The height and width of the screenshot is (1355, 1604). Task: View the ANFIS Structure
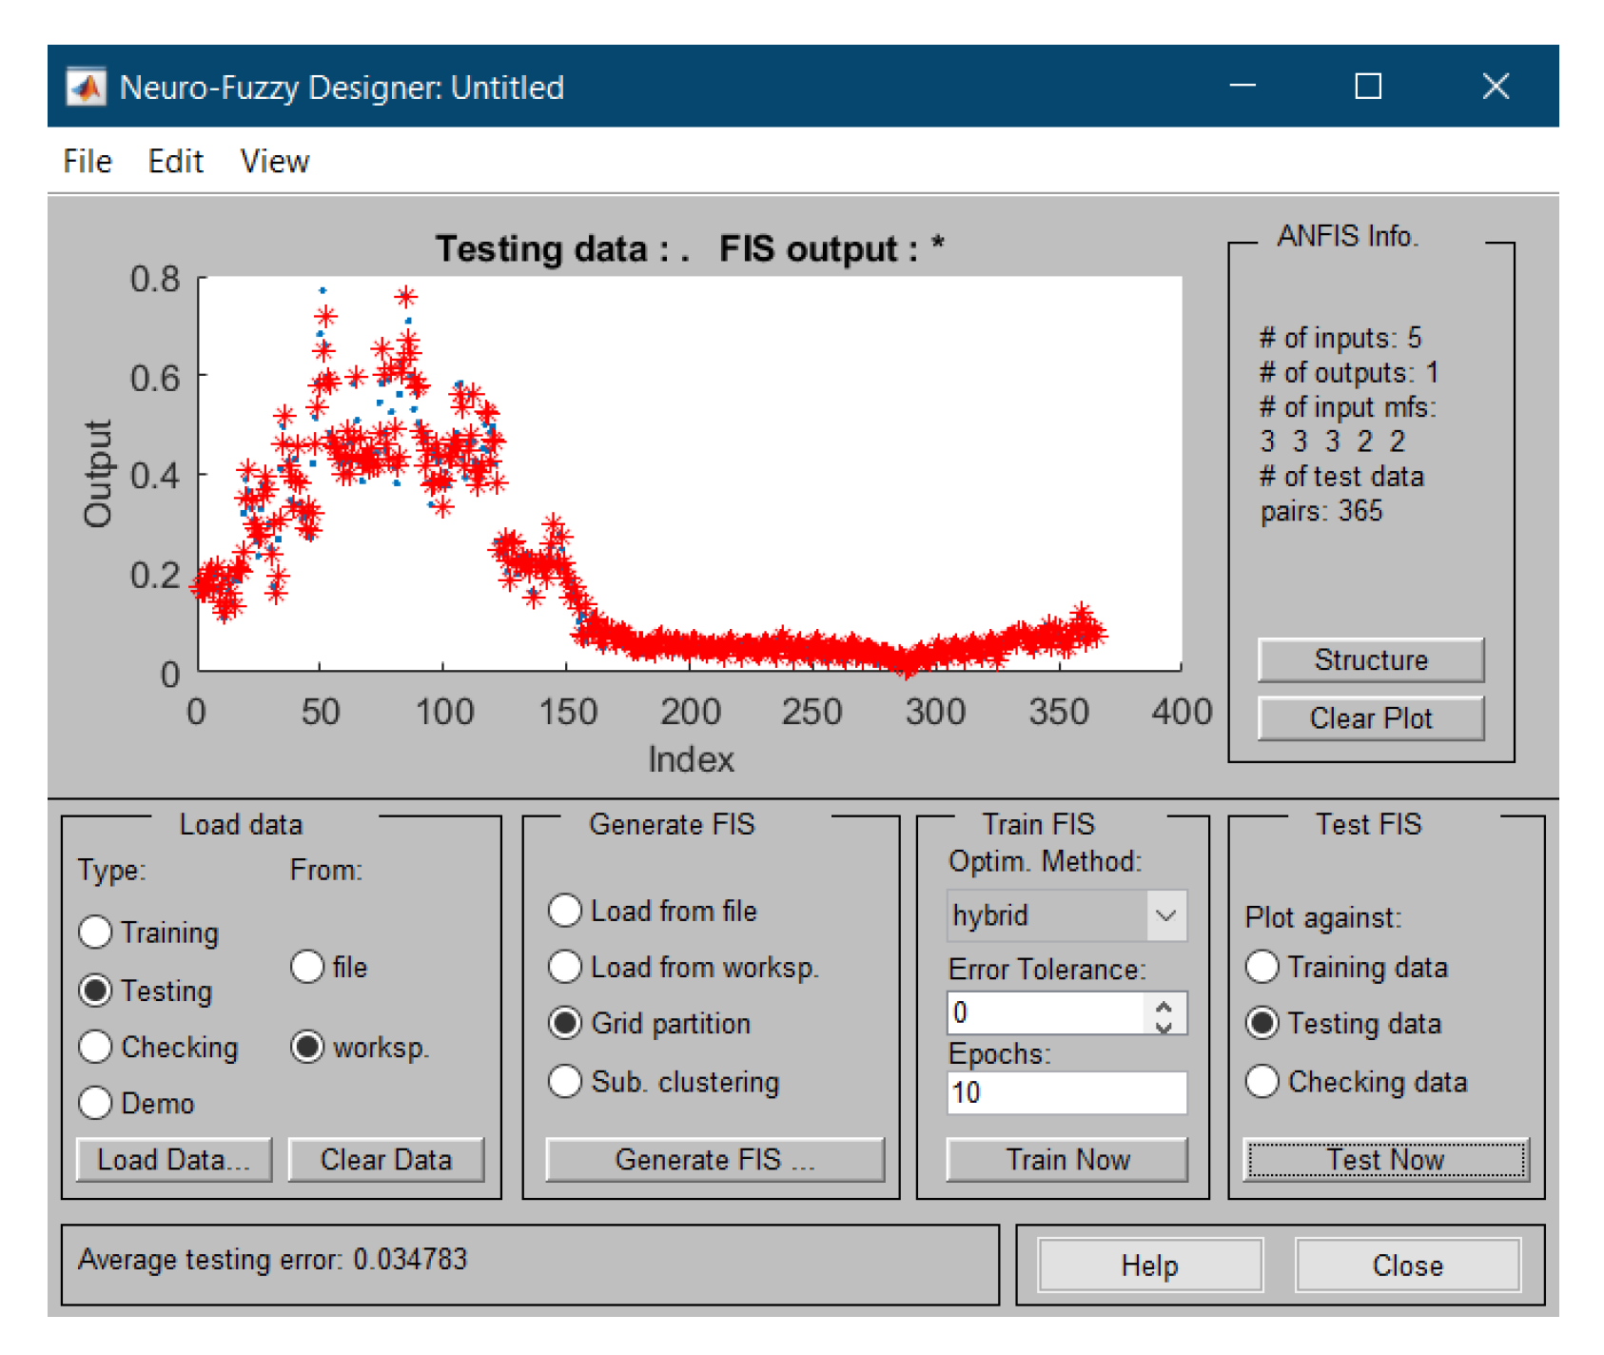click(1371, 659)
